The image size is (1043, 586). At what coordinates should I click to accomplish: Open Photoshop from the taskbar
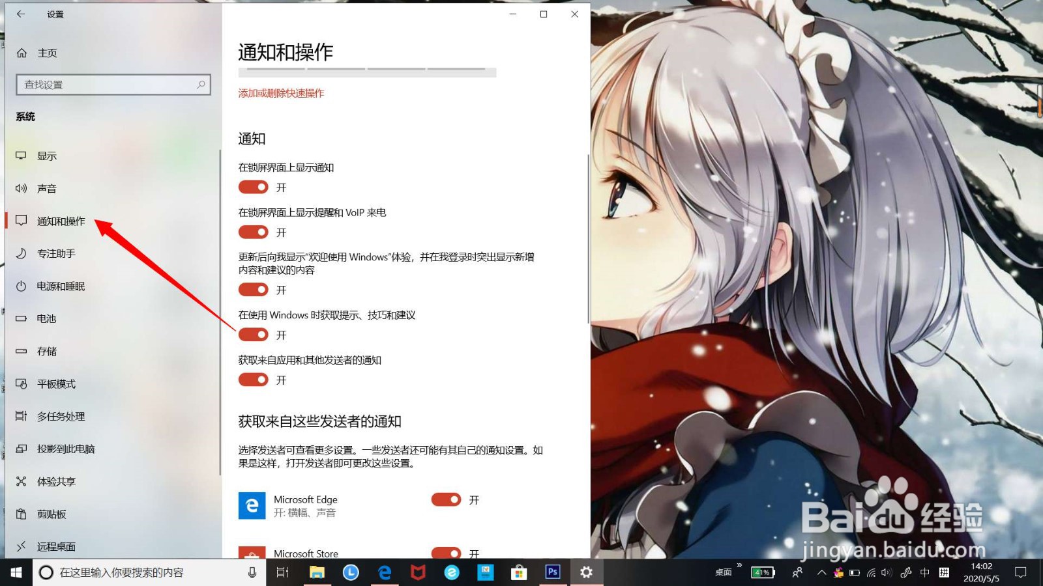click(553, 572)
